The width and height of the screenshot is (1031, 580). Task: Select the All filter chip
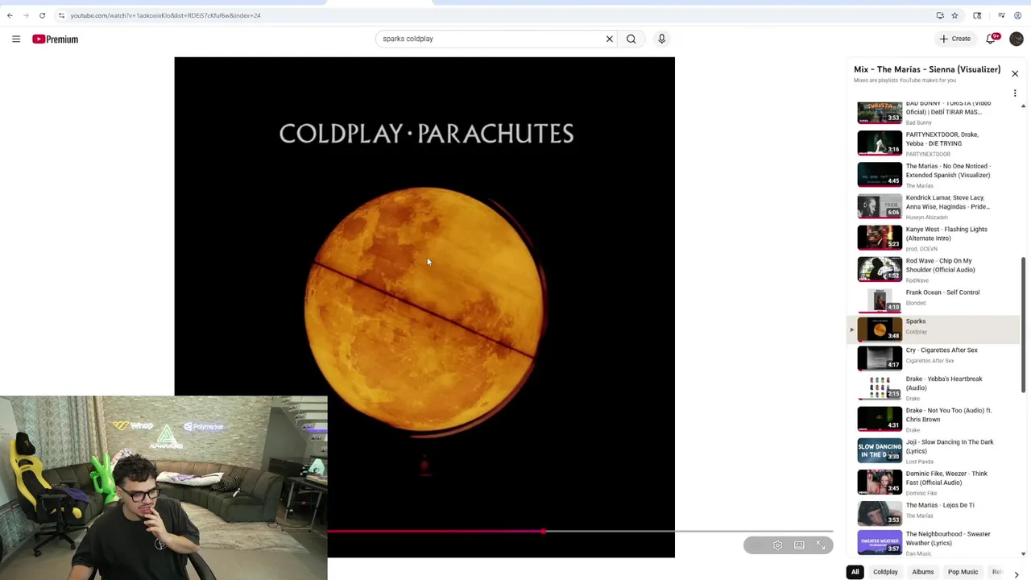(x=855, y=572)
